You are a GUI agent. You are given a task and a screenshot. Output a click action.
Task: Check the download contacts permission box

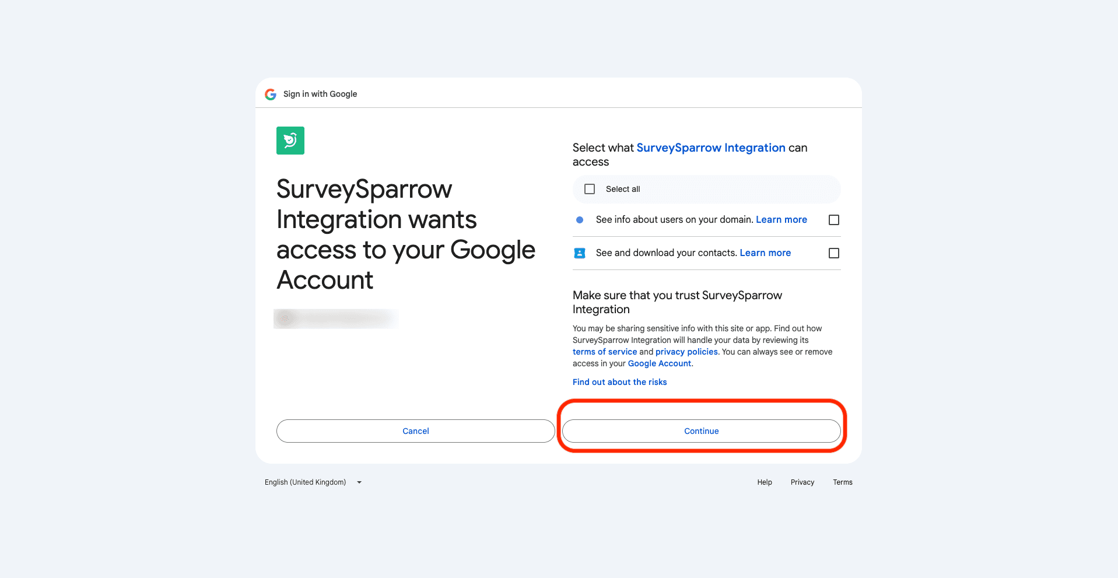tap(833, 253)
